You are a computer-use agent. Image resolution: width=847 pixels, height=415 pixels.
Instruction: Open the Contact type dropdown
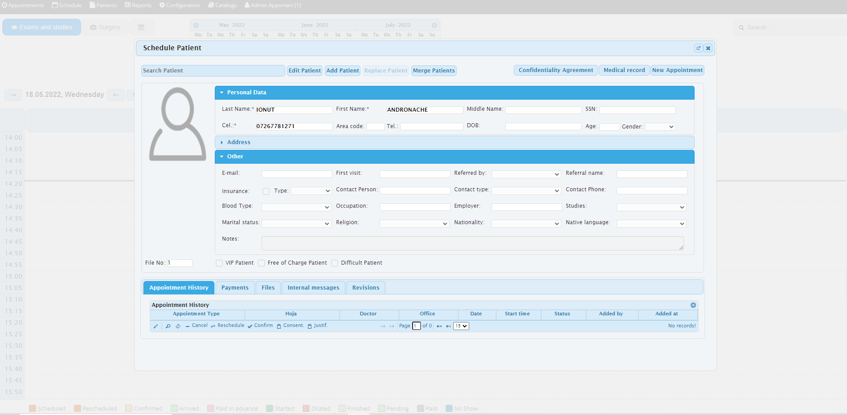pos(526,191)
